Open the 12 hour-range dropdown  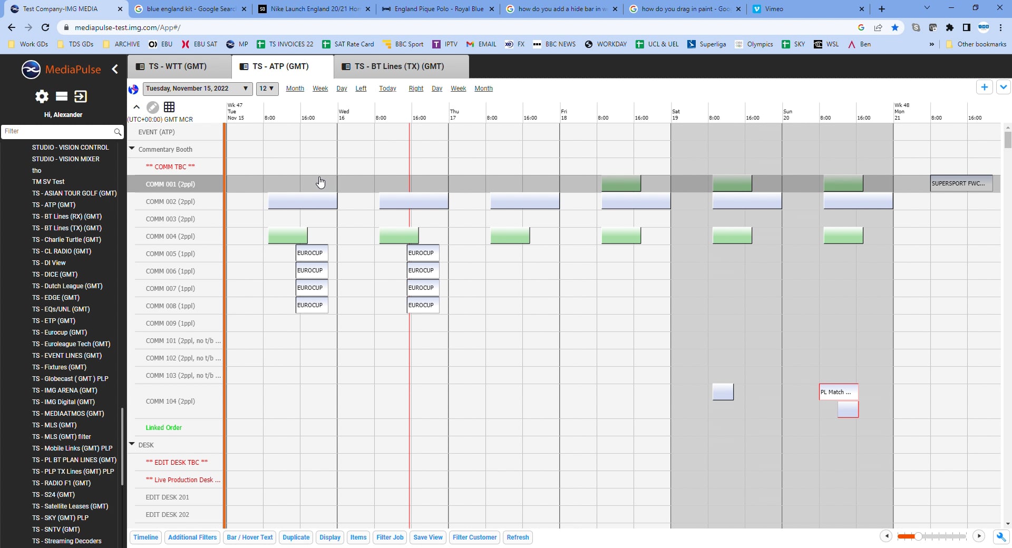pyautogui.click(x=267, y=89)
